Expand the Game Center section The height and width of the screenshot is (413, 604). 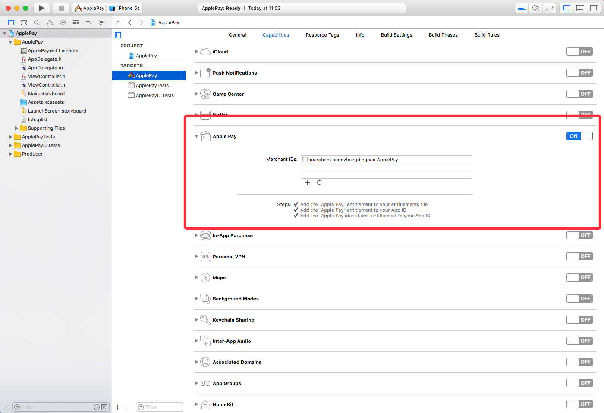(196, 94)
